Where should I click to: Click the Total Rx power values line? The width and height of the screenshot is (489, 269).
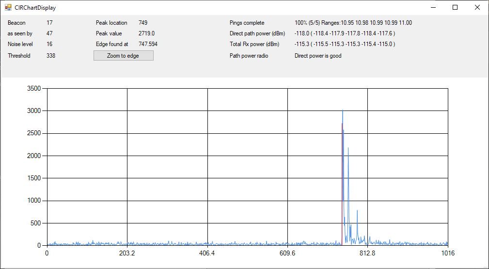point(345,44)
